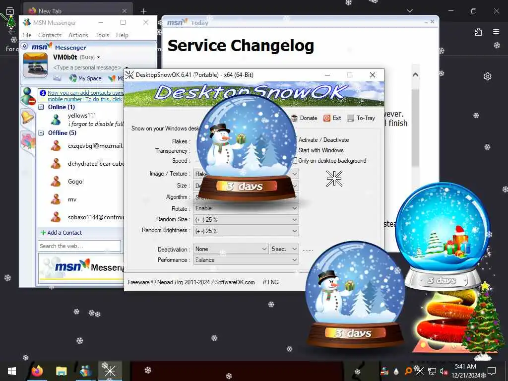Viewport: 508px width, 381px height.
Task: Open the Random Brightness dropdown
Action: tap(246, 231)
